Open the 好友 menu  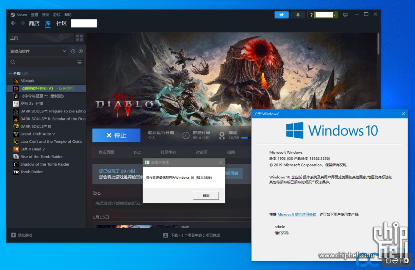(x=46, y=15)
